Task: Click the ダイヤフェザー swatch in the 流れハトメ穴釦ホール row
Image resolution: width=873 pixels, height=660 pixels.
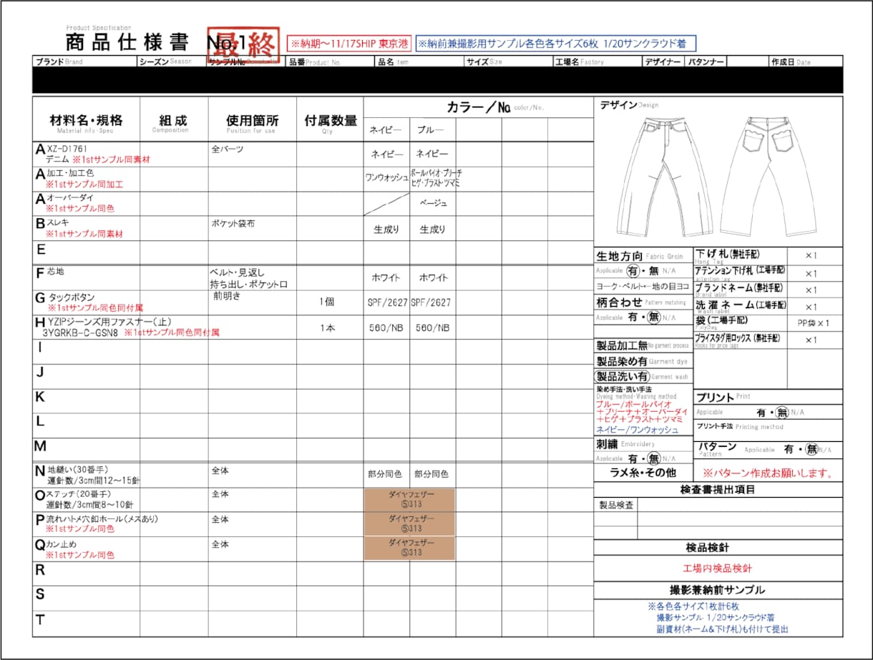Action: [x=409, y=523]
